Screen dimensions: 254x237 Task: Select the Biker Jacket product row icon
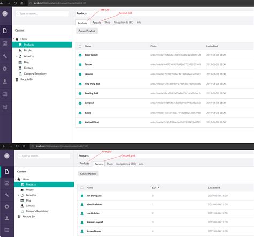tap(80, 55)
